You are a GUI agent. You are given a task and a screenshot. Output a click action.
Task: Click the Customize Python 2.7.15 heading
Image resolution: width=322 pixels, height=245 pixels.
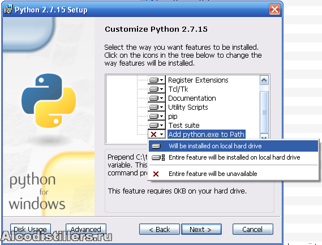click(x=156, y=29)
